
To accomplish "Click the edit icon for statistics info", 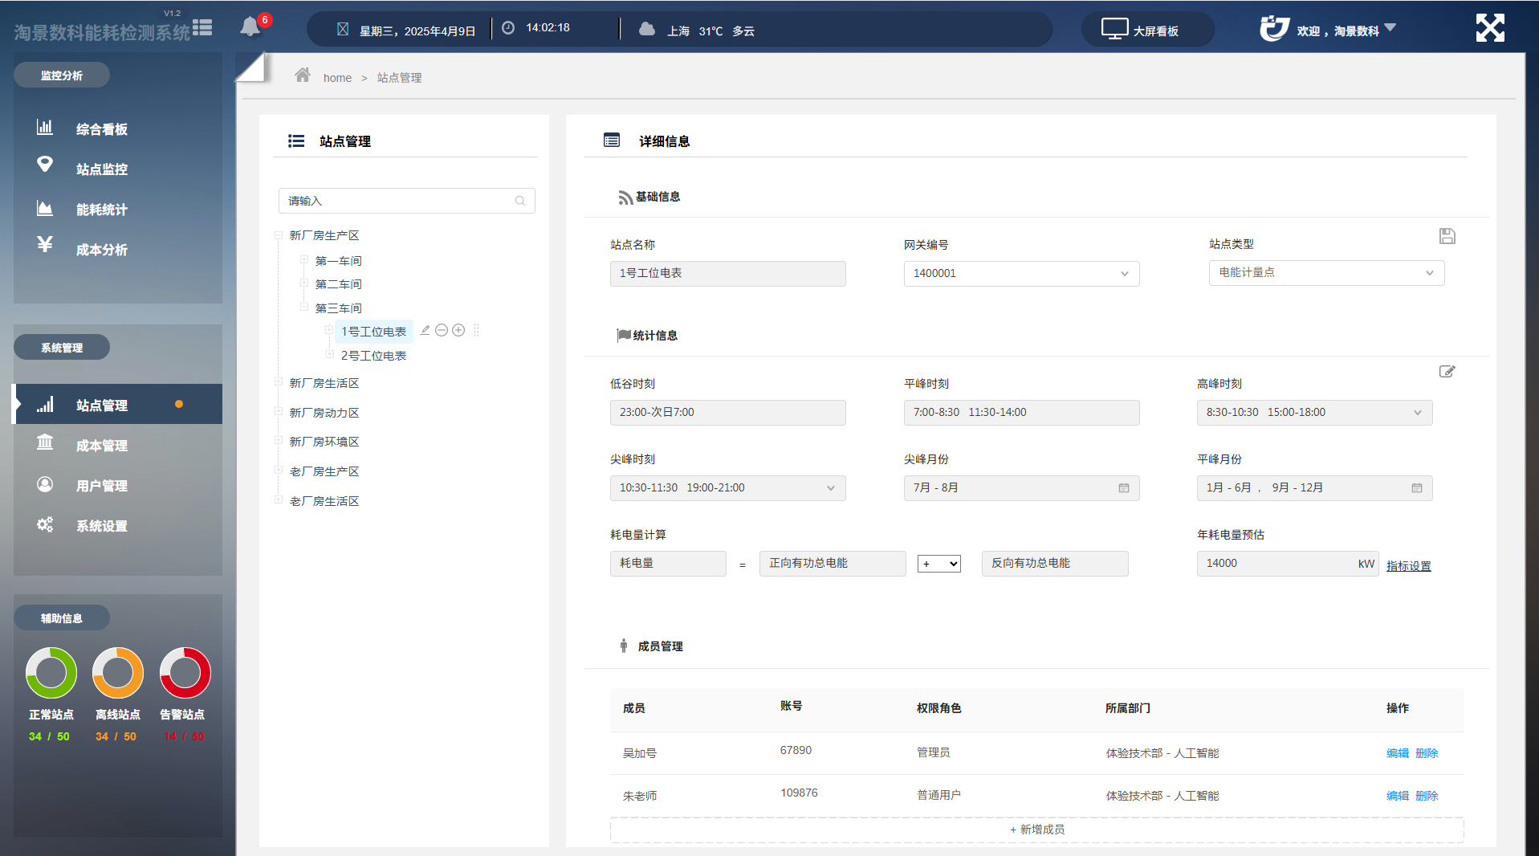I will pyautogui.click(x=1447, y=371).
